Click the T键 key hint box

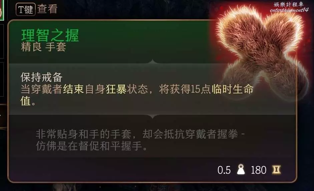click(x=25, y=9)
